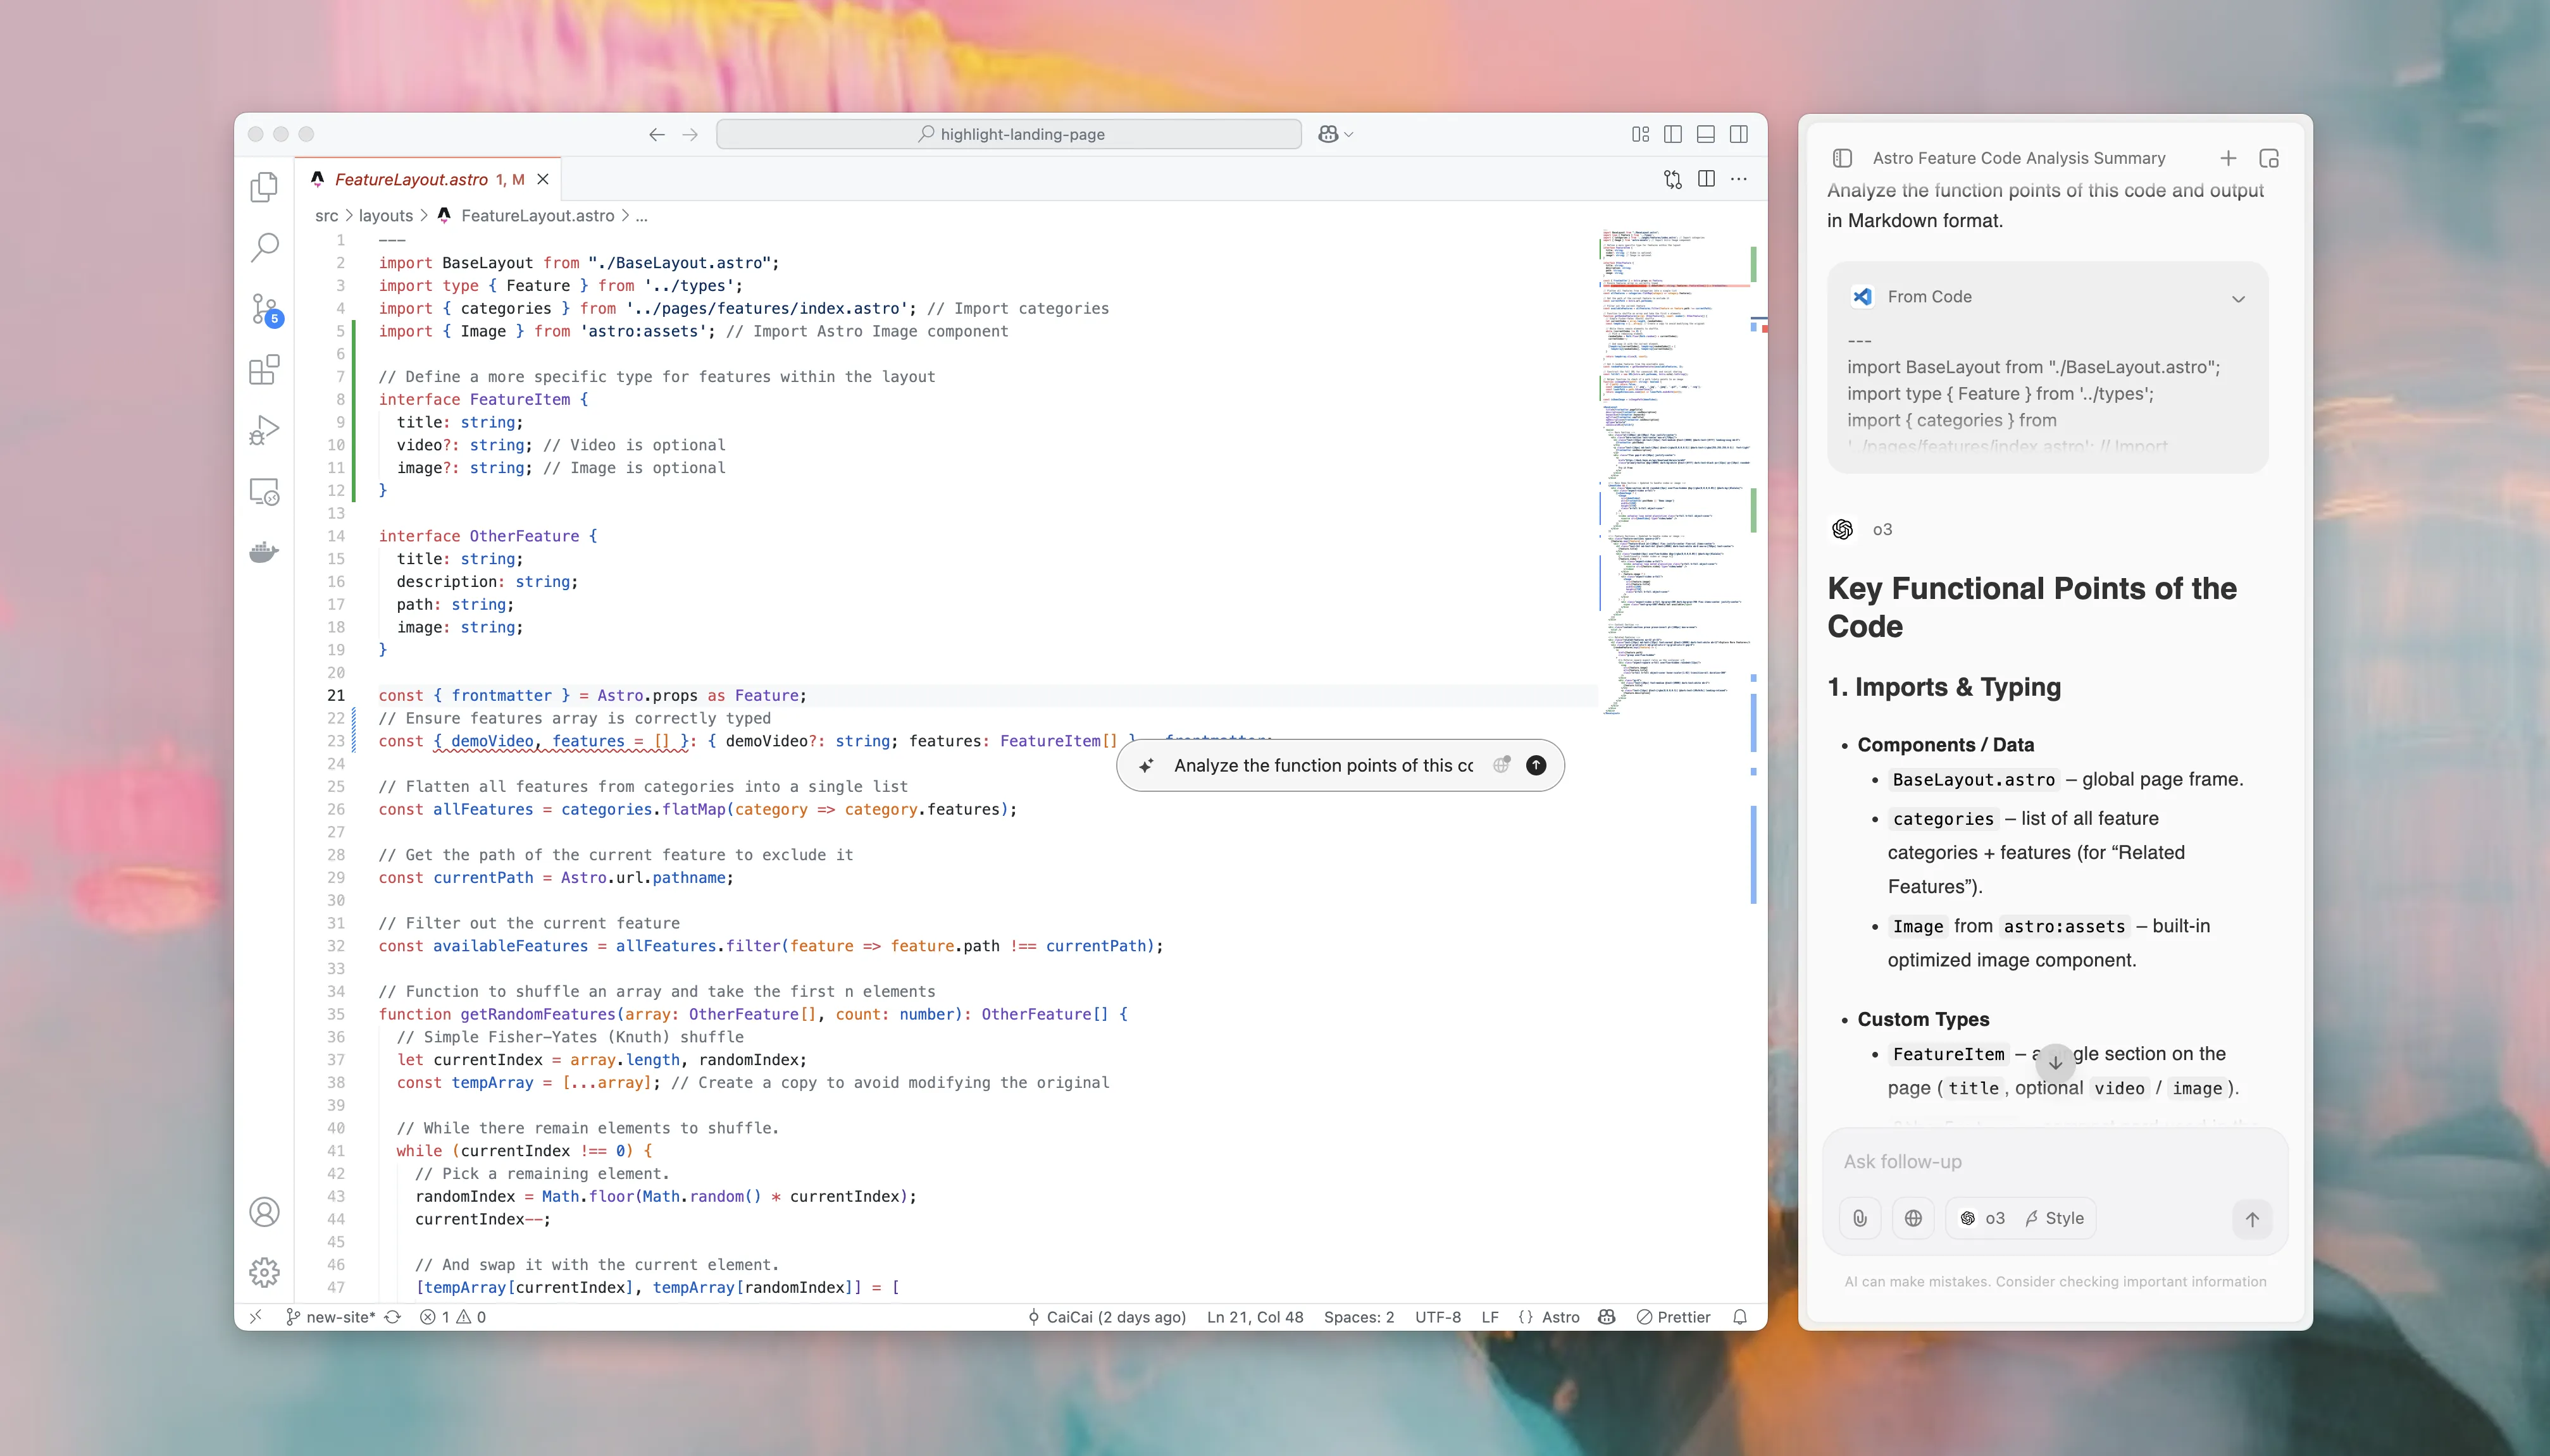
Task: Start a new chat with the plus icon
Action: tap(2228, 157)
